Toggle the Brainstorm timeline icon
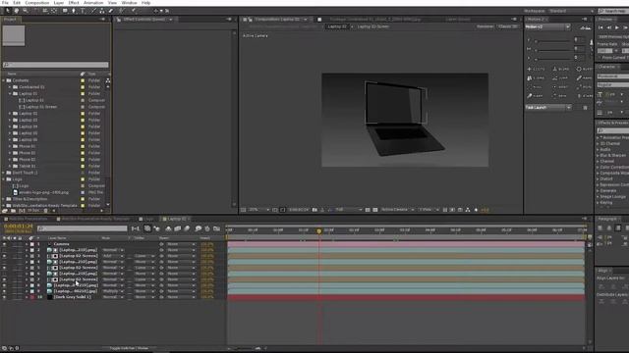 pyautogui.click(x=198, y=228)
